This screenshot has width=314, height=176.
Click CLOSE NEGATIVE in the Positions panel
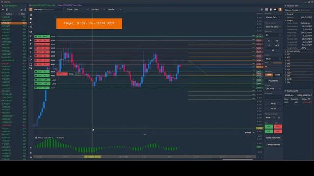pyautogui.click(x=304, y=95)
